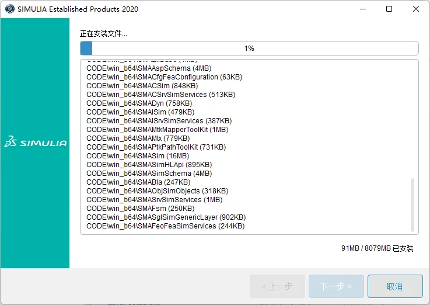Select row SMAISim (479KB)
The image size is (430, 305).
[x=141, y=112]
